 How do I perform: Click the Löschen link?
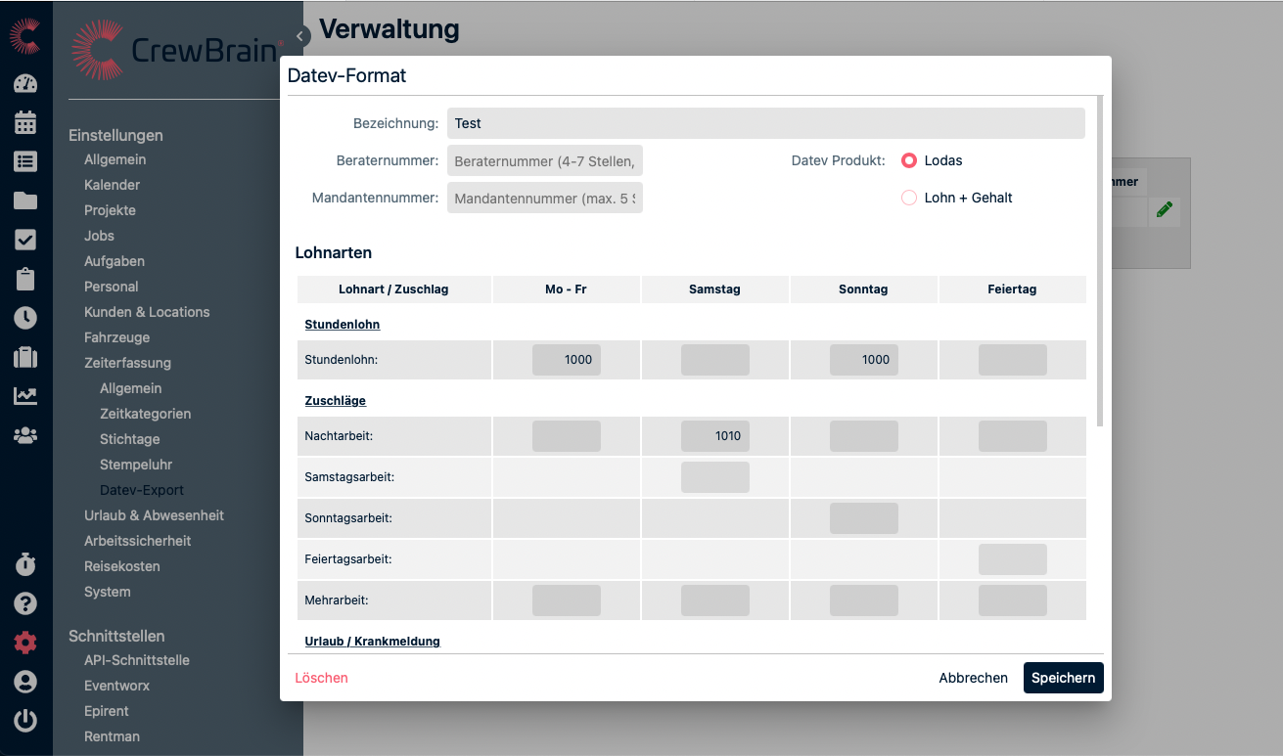coord(321,678)
